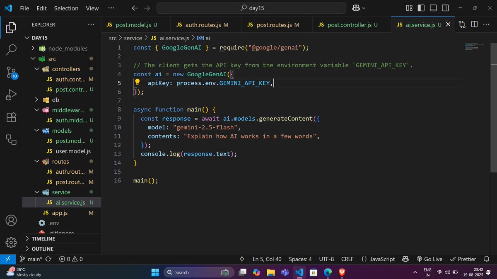Image resolution: width=497 pixels, height=279 pixels.
Task: Open the Run and Debug view
Action: pos(11,95)
